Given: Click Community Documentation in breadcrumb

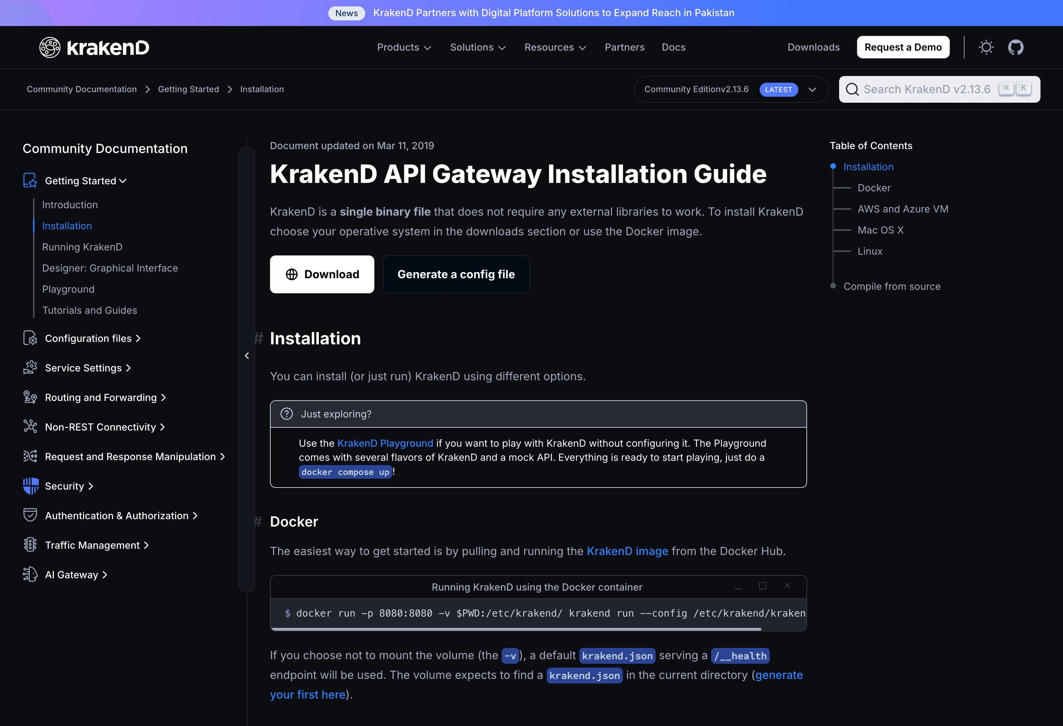Looking at the screenshot, I should 82,89.
